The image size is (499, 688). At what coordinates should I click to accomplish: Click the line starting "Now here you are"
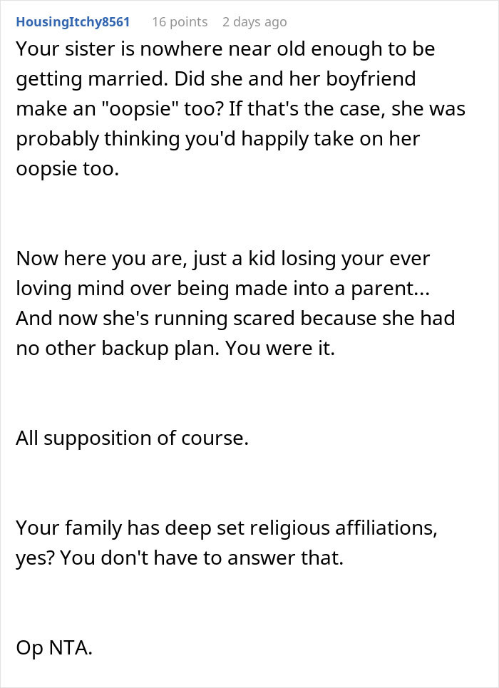point(222,257)
